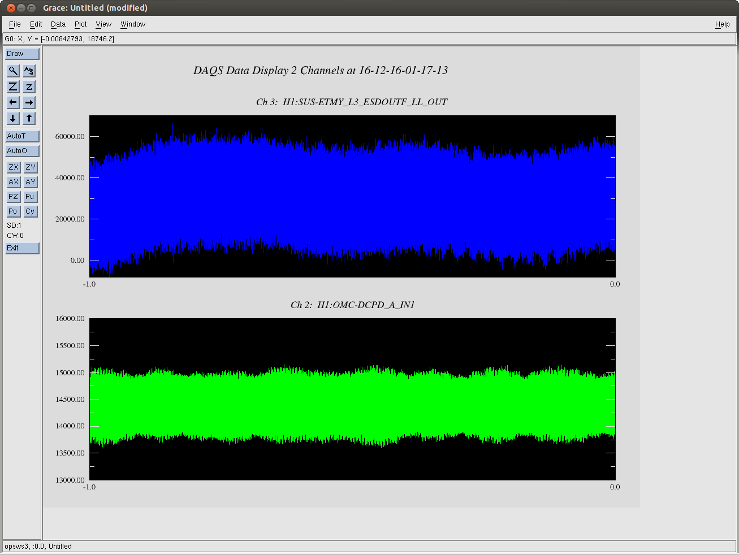Click the 14500.00 axis label

click(x=70, y=400)
